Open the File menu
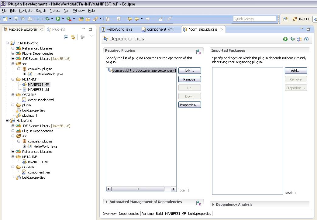This screenshot has height=220, width=317. point(4,11)
